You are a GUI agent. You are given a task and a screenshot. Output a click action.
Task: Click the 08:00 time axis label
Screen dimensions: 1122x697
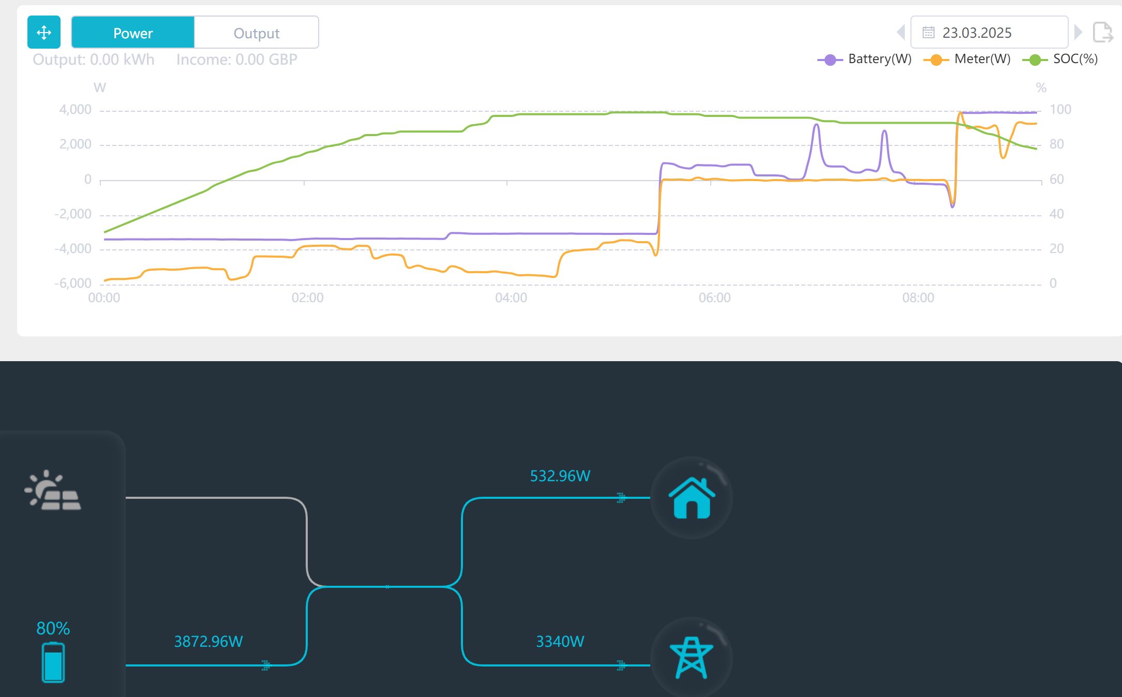[918, 298]
